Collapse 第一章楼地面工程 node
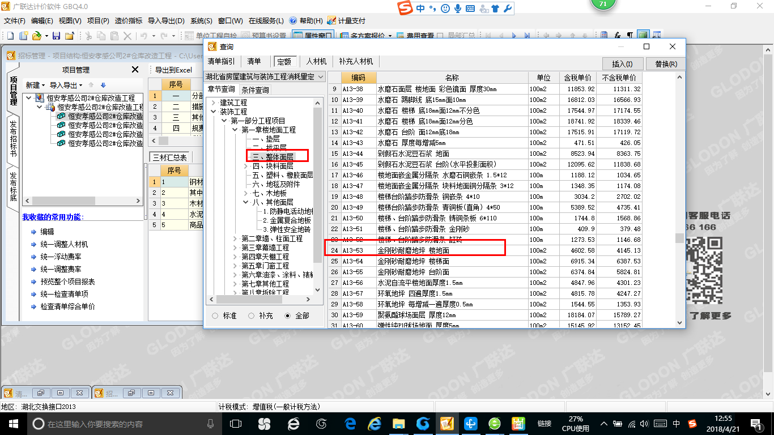774x435 pixels. tap(235, 130)
